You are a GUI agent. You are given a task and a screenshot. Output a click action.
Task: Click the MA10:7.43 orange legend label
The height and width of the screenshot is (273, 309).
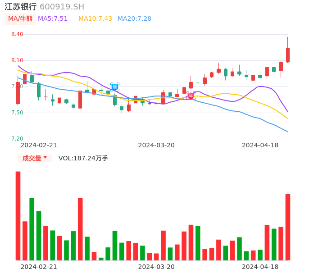[95, 19]
